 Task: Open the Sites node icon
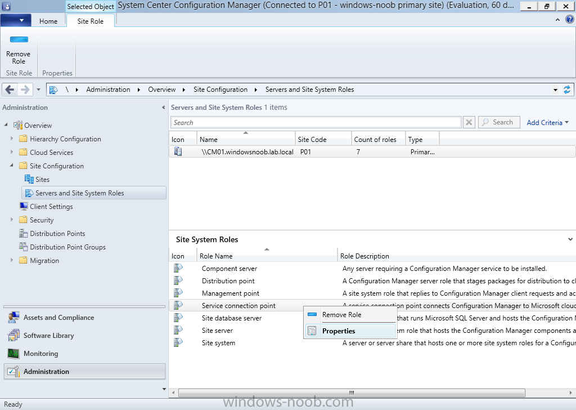(29, 179)
